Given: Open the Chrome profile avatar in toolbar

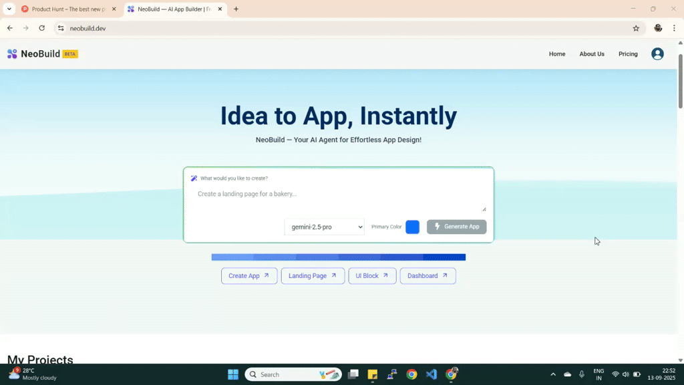Looking at the screenshot, I should (x=658, y=28).
